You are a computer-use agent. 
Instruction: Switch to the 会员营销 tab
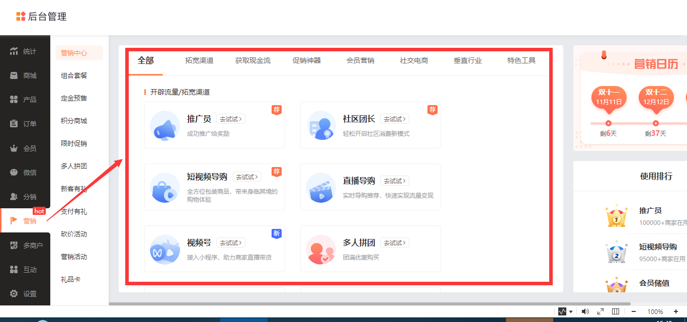click(x=360, y=60)
